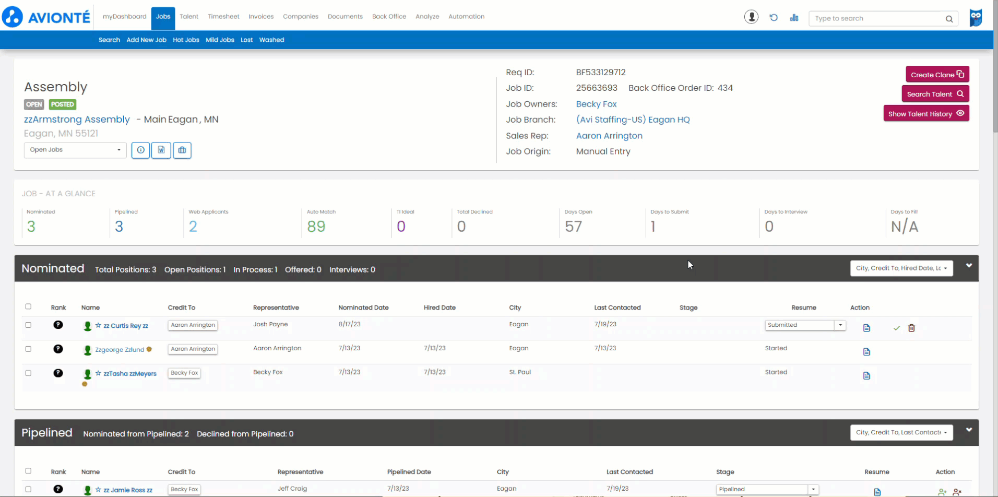Open the Hot Jobs submenu
998x497 pixels.
tap(186, 40)
